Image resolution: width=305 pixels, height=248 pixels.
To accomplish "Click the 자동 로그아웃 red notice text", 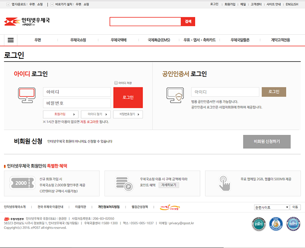I will pyautogui.click(x=89, y=122).
